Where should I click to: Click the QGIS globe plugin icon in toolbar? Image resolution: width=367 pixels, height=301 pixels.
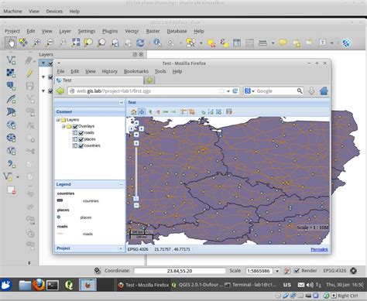pyautogui.click(x=346, y=43)
